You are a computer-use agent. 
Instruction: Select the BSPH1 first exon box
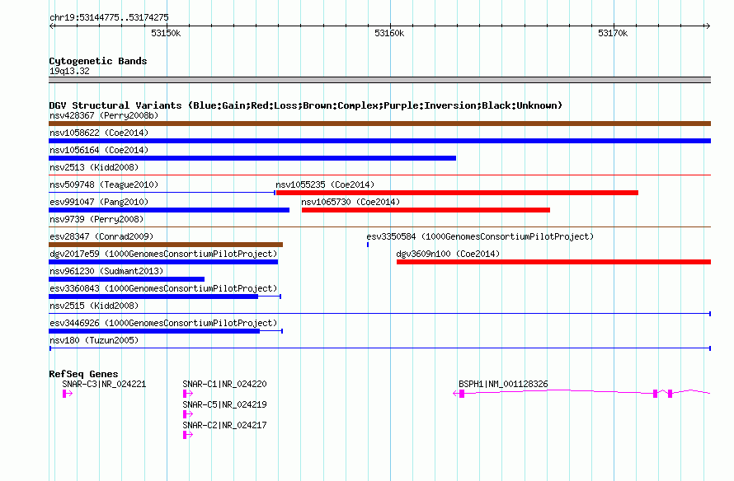(462, 394)
